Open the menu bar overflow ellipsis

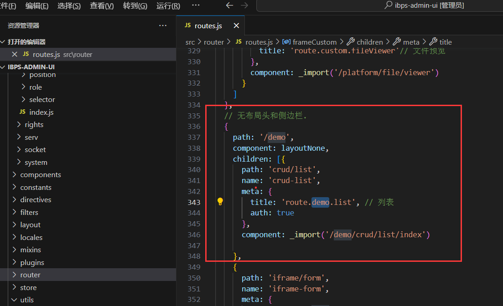coord(196,5)
